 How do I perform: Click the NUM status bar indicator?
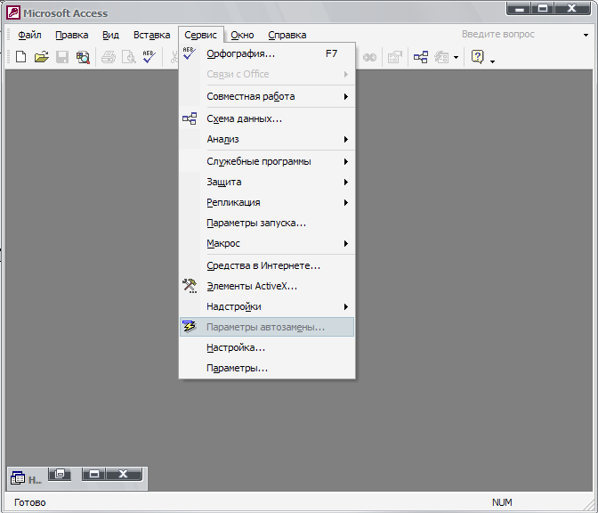tap(502, 502)
